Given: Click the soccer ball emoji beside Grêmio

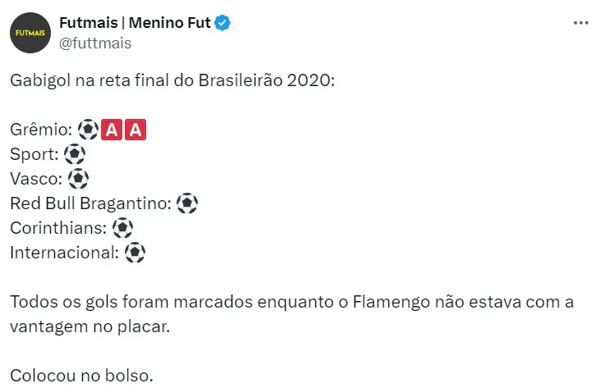Looking at the screenshot, I should coord(88,130).
